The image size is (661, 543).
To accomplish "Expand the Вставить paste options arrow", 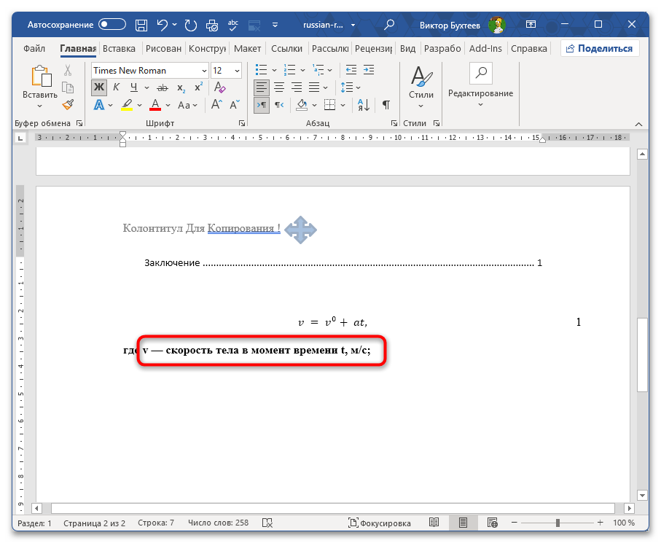I will [39, 106].
